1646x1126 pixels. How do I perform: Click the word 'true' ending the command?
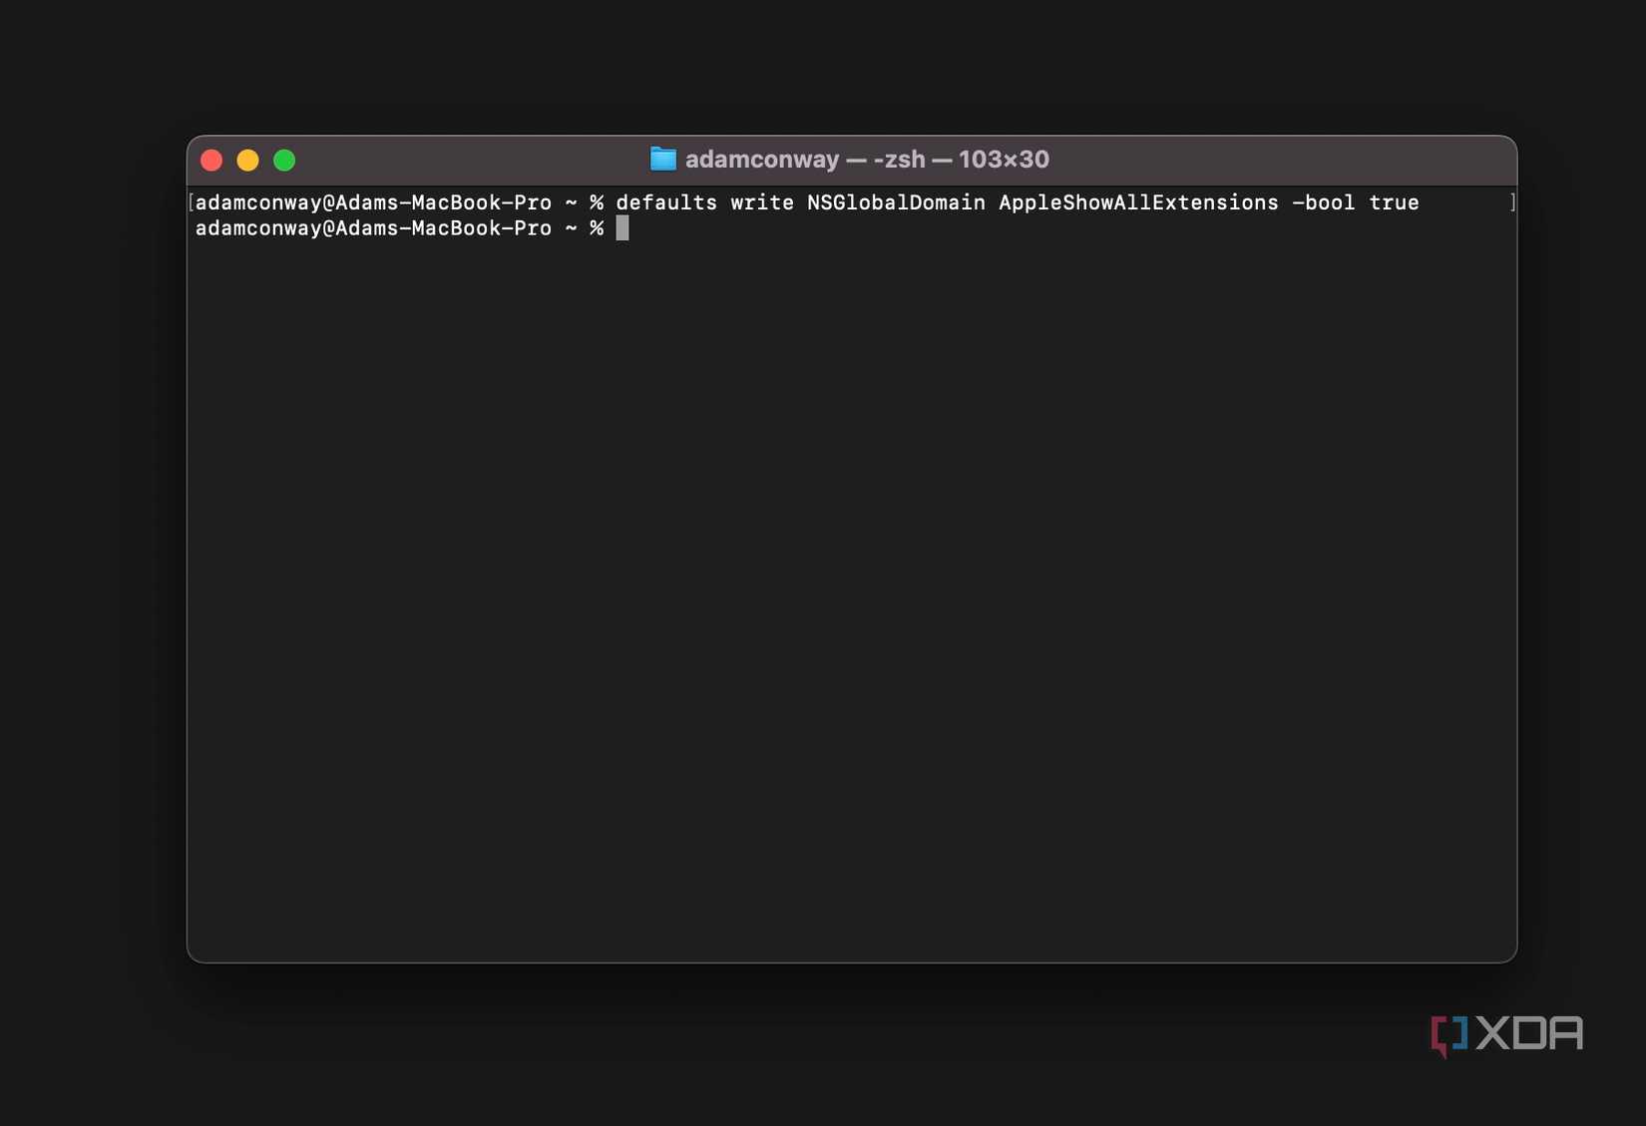[1394, 202]
